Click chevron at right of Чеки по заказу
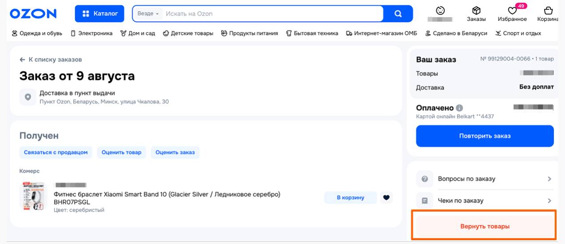The height and width of the screenshot is (244, 565). 549,201
